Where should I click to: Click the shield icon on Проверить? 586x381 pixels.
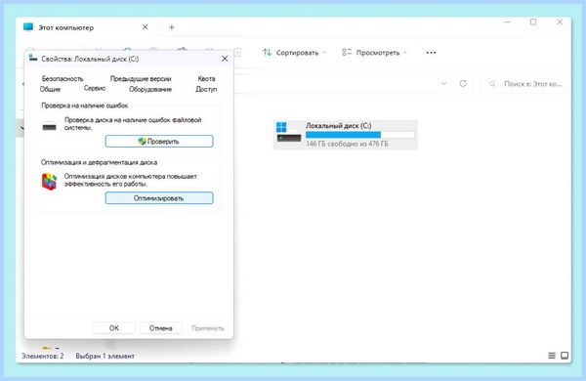click(x=143, y=142)
